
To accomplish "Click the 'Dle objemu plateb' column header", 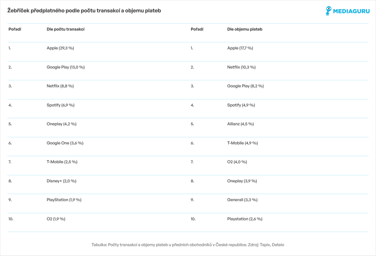I will pyautogui.click(x=245, y=29).
